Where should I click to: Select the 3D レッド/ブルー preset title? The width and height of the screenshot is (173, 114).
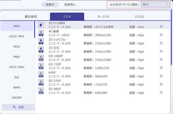click(x=58, y=40)
